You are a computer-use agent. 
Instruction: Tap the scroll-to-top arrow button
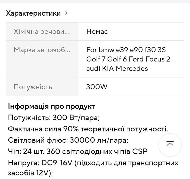click(x=170, y=145)
